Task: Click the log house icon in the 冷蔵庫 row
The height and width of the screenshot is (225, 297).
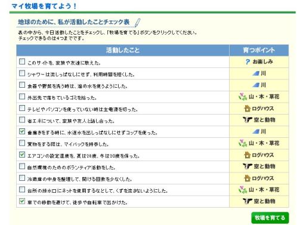Action: point(247,178)
